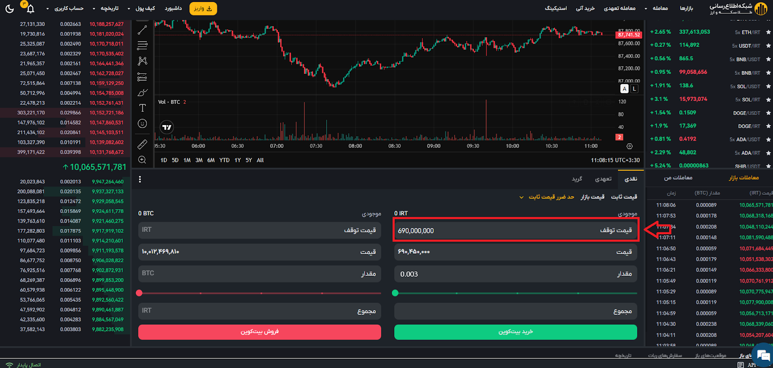Select the text annotation tool on chart
The height and width of the screenshot is (368, 773).
pyautogui.click(x=142, y=108)
